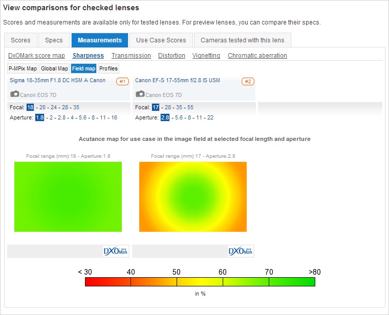The width and height of the screenshot is (389, 315).
Task: Select Sigma aperture 8
Action: coord(93,117)
